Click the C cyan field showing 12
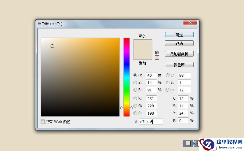Viewport: 244px width, 151px height. pyautogui.click(x=183, y=98)
